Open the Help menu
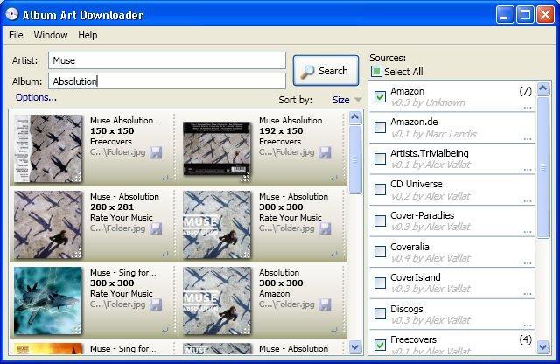The image size is (560, 364). 87,35
